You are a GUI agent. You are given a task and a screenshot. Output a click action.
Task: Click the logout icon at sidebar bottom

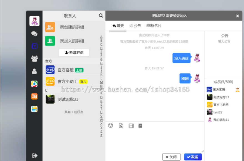coord(34,155)
